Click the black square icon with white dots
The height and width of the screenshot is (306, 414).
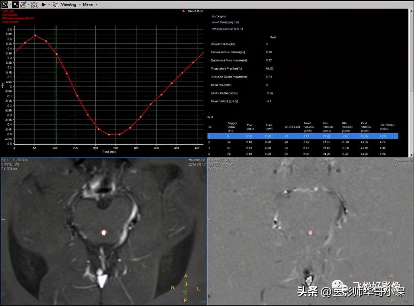pyautogui.click(x=15, y=4)
